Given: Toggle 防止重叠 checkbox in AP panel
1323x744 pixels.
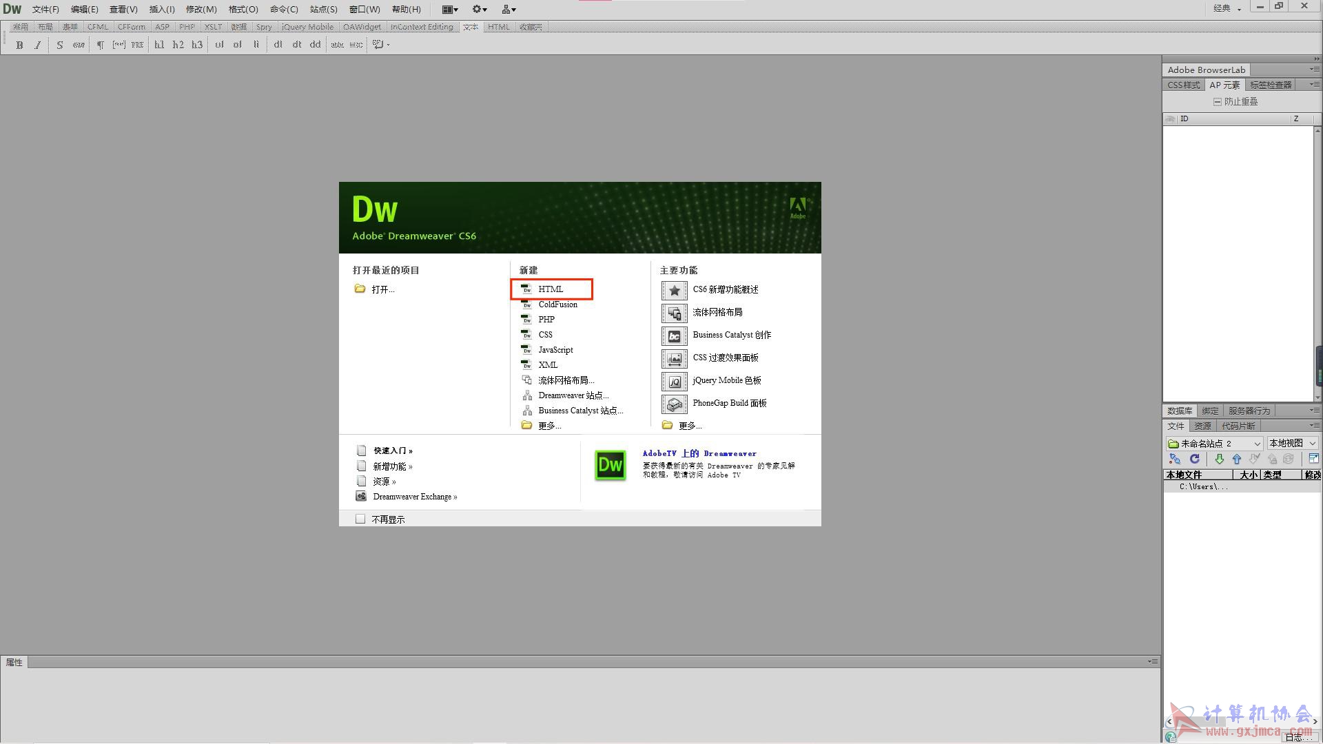Looking at the screenshot, I should coord(1218,102).
